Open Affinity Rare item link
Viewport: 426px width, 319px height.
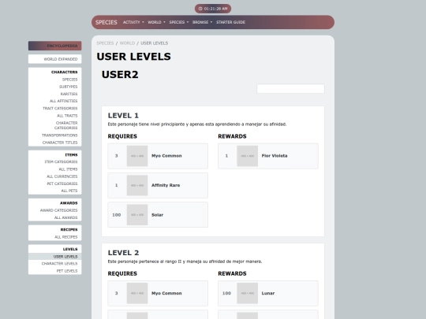point(166,185)
